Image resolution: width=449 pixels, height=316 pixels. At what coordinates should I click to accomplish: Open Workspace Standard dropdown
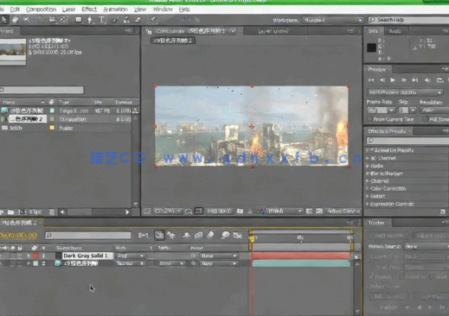[x=332, y=20]
